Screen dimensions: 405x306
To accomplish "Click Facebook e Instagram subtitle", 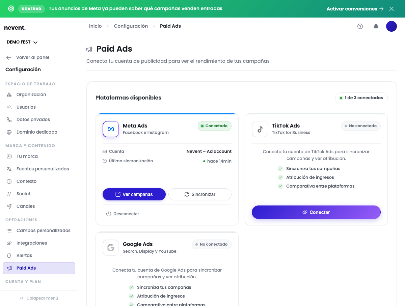I will pyautogui.click(x=146, y=133).
